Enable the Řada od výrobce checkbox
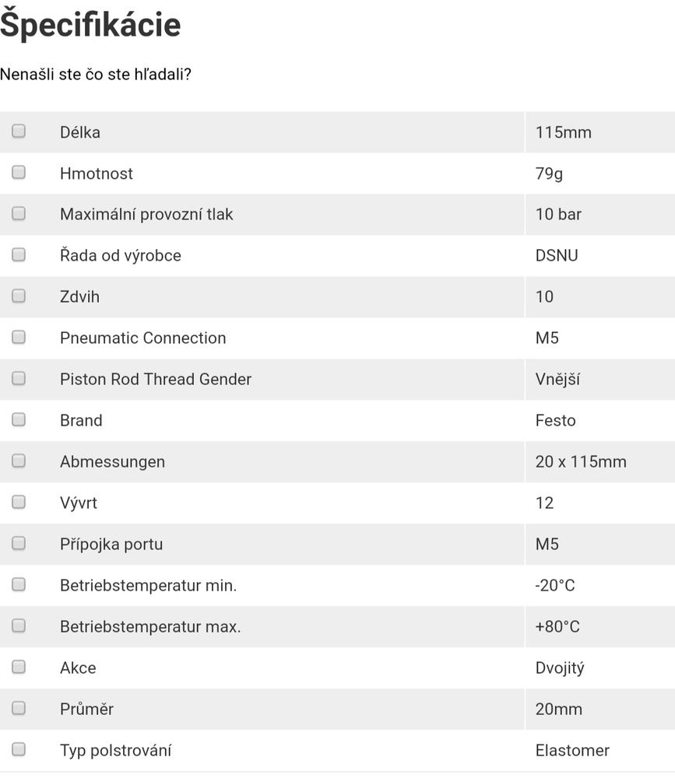 (x=19, y=255)
